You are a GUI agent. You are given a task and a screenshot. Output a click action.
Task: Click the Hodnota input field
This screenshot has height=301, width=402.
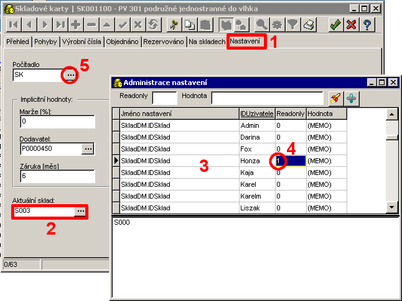click(x=267, y=97)
